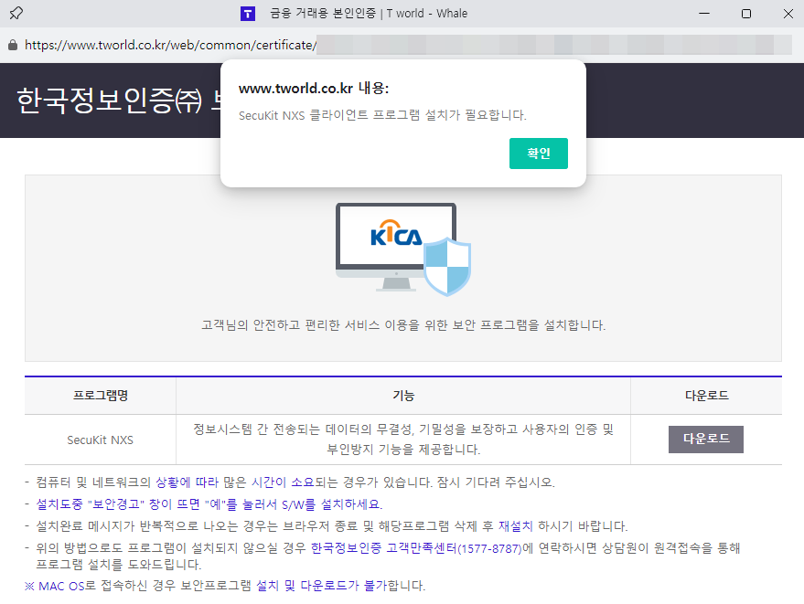
Task: Close the Whale browser window
Action: (x=788, y=14)
